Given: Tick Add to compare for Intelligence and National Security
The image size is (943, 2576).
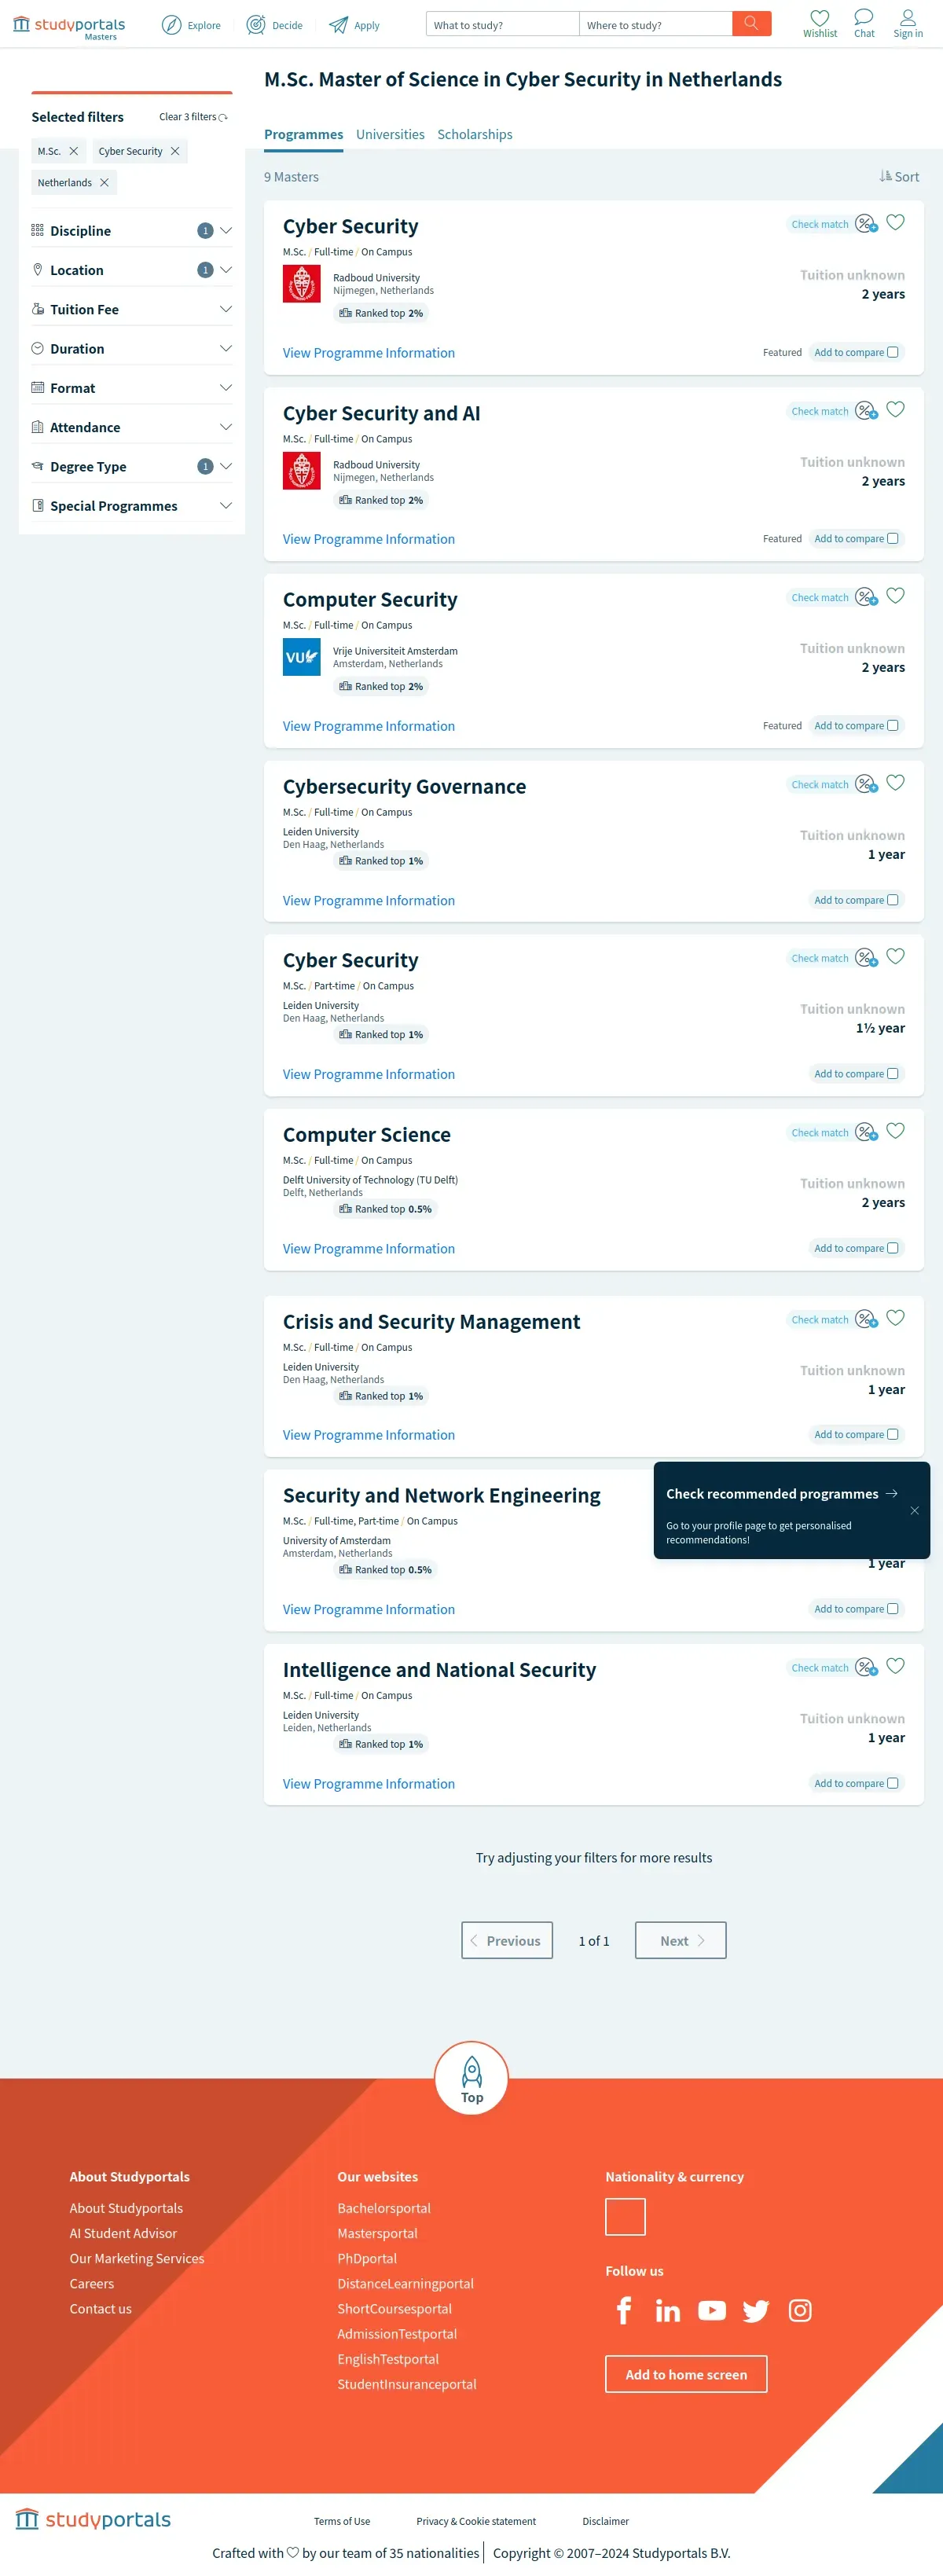Looking at the screenshot, I should 892,1783.
